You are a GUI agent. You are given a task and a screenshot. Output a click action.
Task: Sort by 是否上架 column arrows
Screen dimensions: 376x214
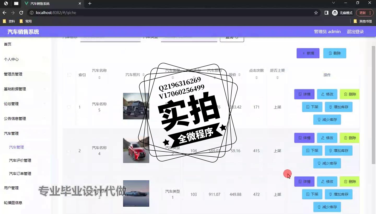click(277, 78)
